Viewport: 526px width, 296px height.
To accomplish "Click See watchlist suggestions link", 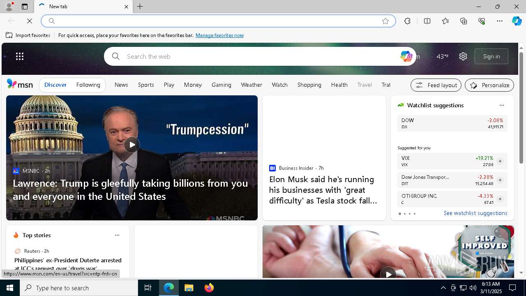I will click(475, 213).
